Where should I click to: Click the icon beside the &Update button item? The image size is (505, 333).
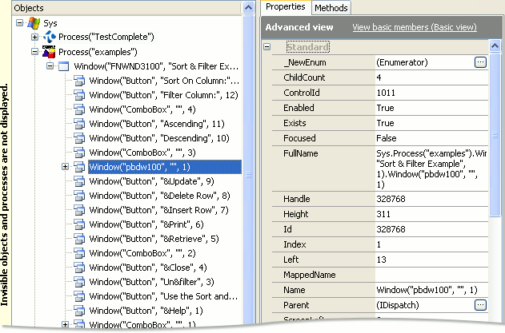pyautogui.click(x=79, y=181)
